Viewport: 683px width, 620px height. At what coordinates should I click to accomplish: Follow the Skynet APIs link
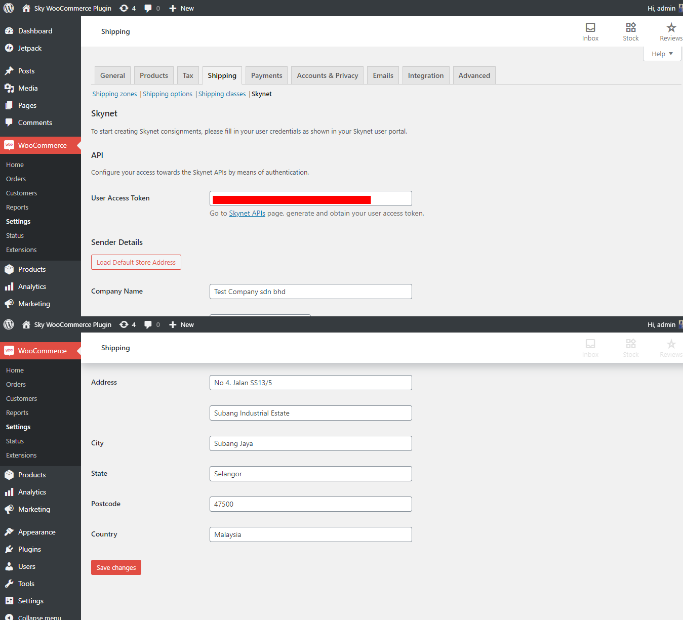(247, 213)
